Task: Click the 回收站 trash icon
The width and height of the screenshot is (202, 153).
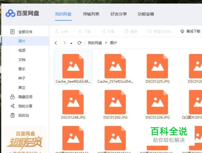Action: [x=13, y=115]
